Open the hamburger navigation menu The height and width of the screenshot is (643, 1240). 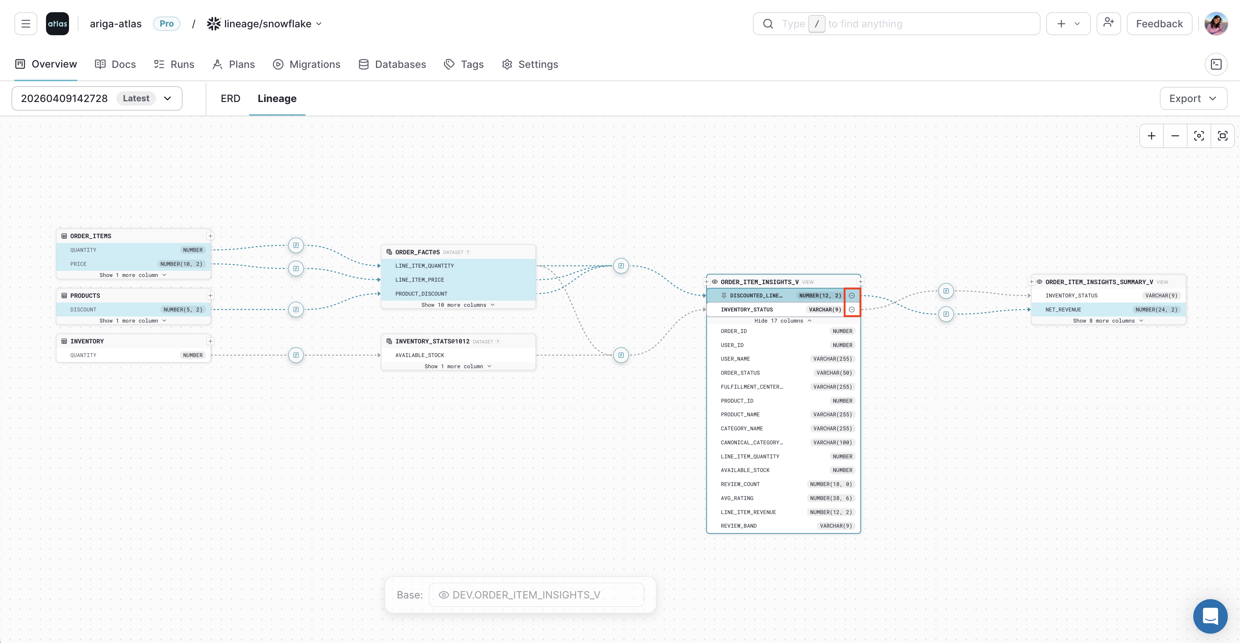pyautogui.click(x=26, y=23)
